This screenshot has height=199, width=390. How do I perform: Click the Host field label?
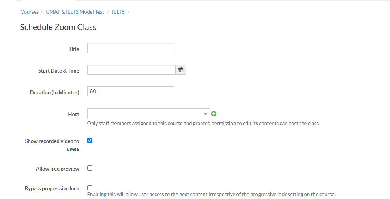73,114
